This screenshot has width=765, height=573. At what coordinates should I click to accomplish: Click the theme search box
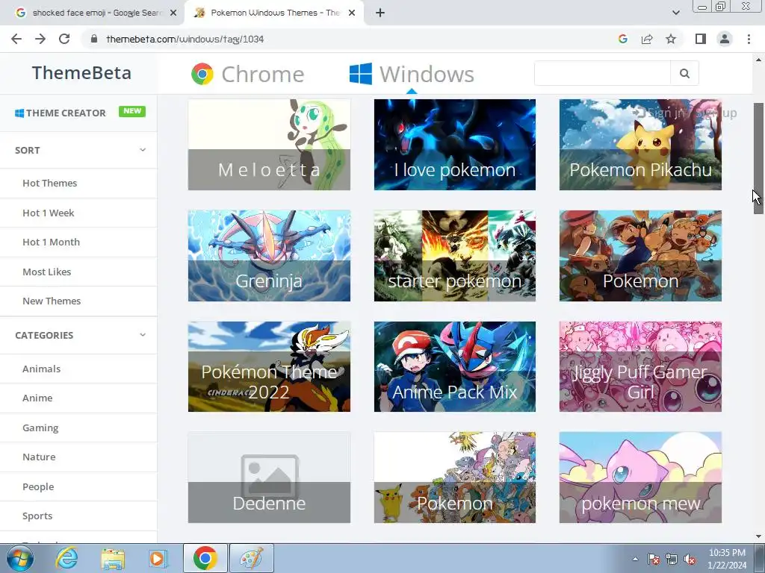(x=603, y=73)
